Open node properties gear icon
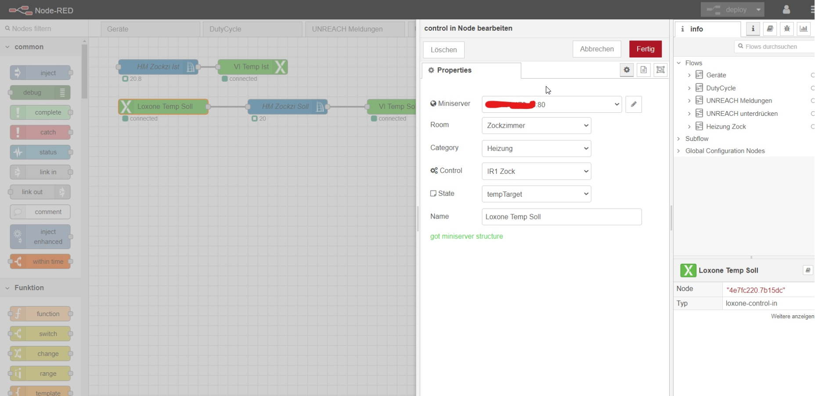The width and height of the screenshot is (815, 396). click(627, 70)
